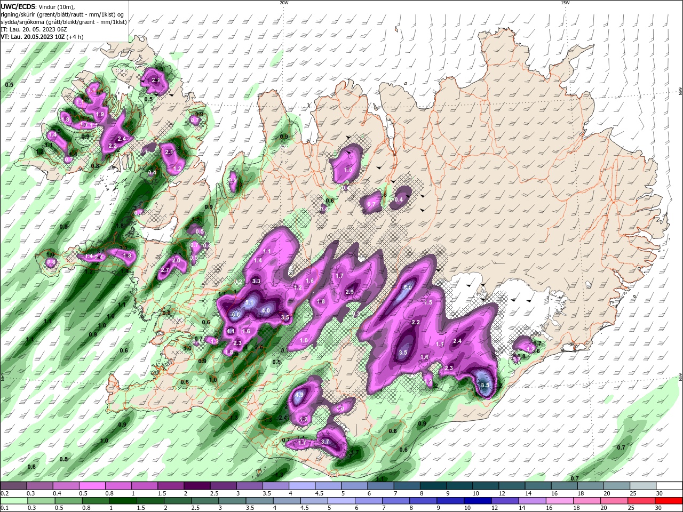
Task: Select rain legend swatch between 0.1 and 0.3
Action: pos(15,501)
